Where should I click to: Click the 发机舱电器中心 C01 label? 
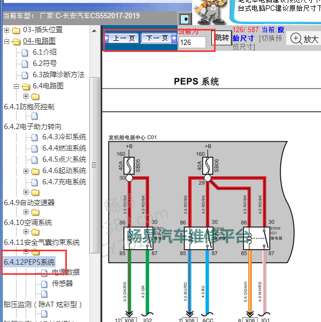click(x=133, y=137)
